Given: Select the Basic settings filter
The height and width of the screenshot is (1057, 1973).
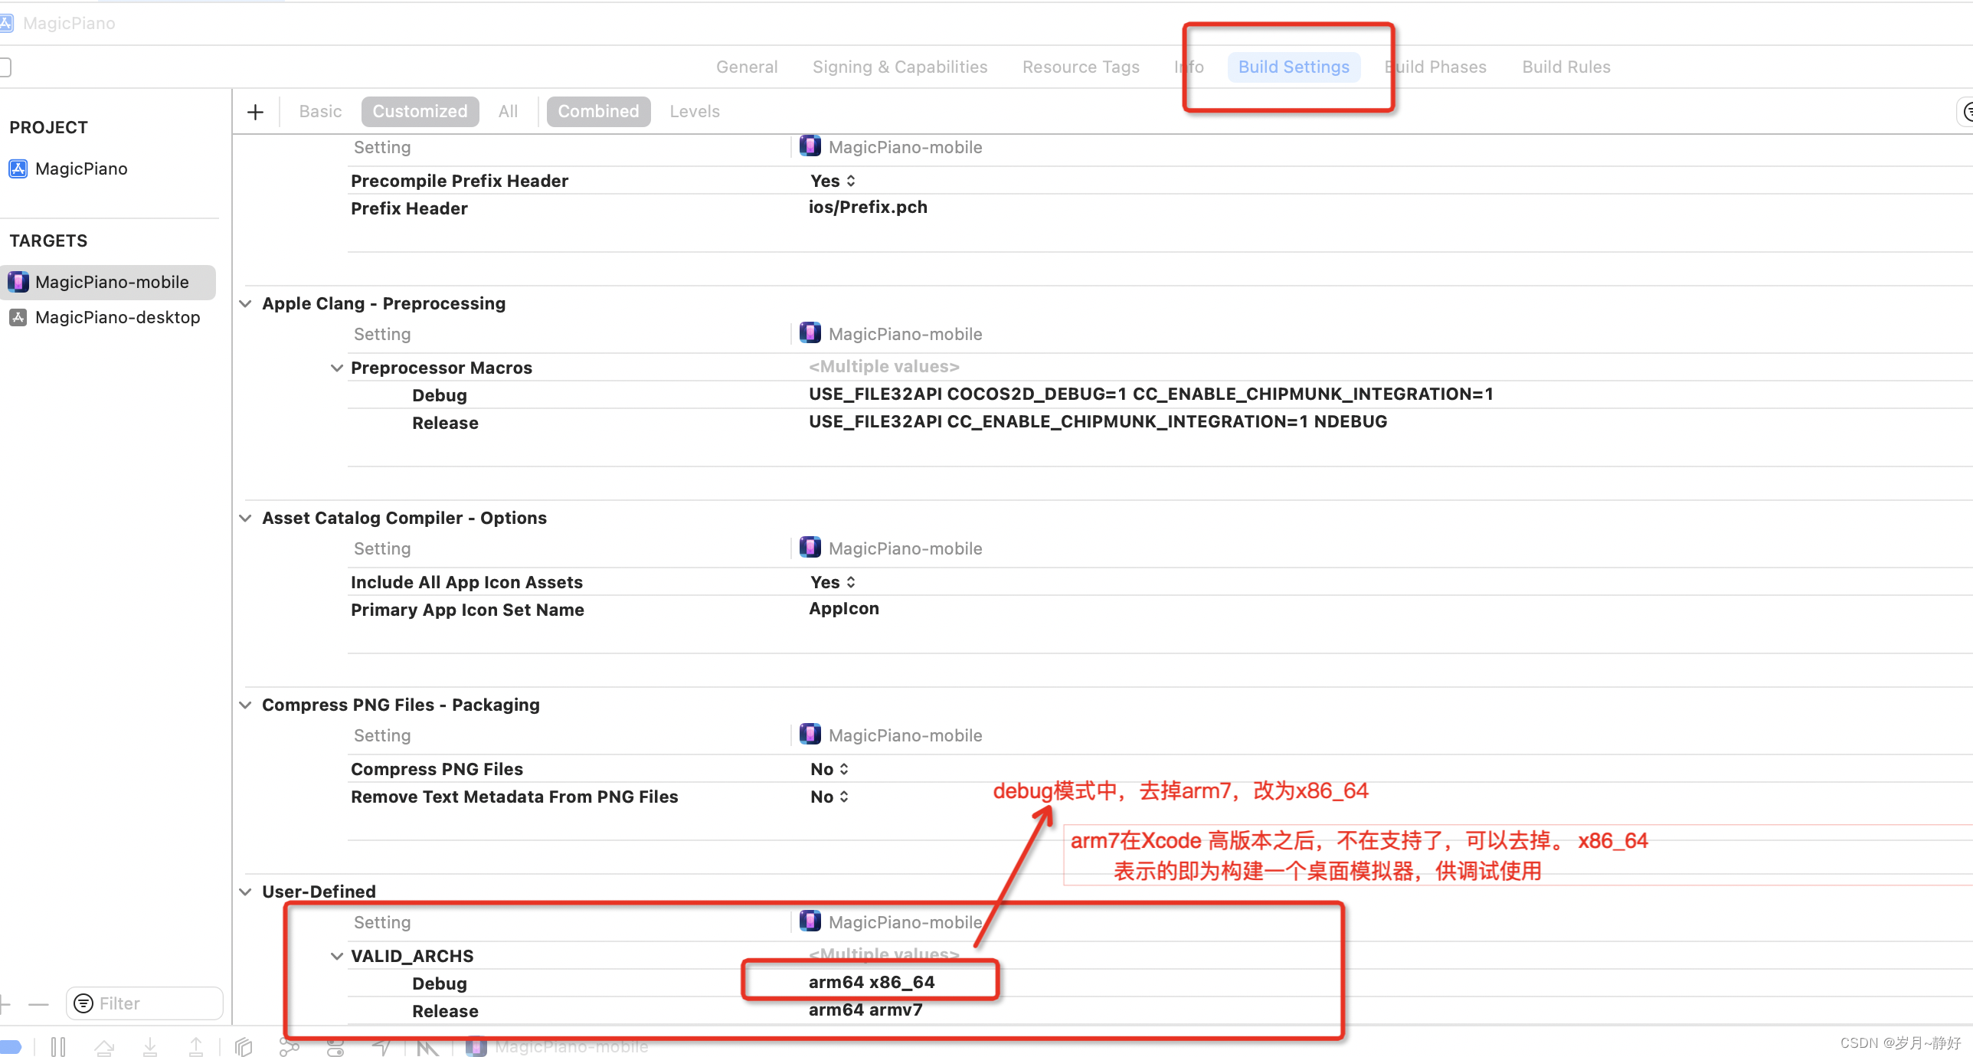Looking at the screenshot, I should [320, 112].
